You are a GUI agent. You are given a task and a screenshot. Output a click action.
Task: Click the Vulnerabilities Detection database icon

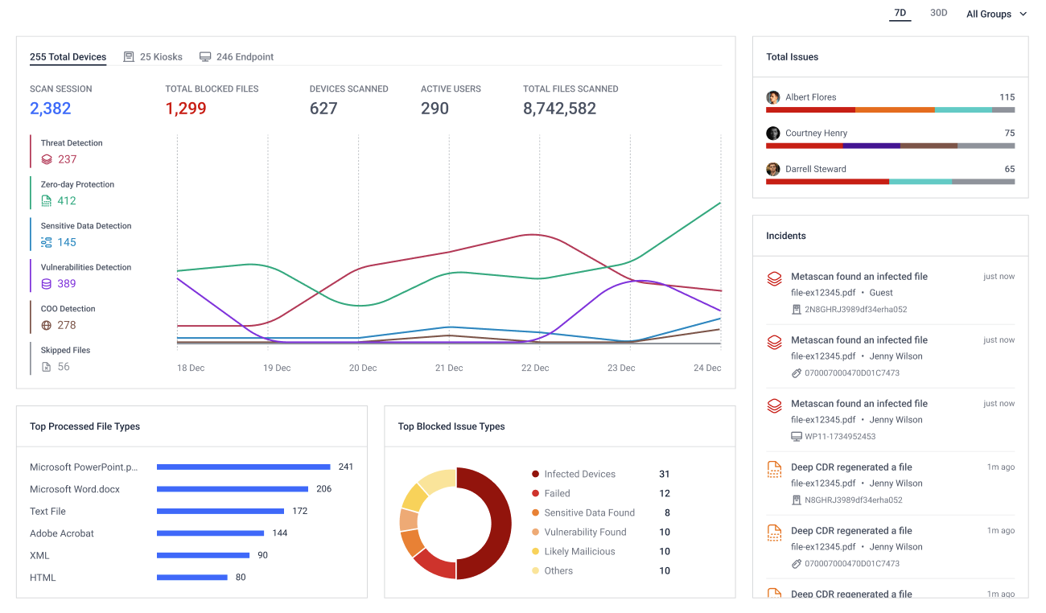point(47,284)
